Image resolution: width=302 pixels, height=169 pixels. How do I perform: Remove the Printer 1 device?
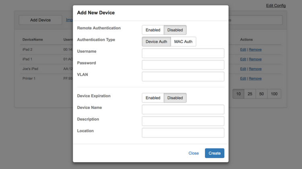(x=255, y=78)
